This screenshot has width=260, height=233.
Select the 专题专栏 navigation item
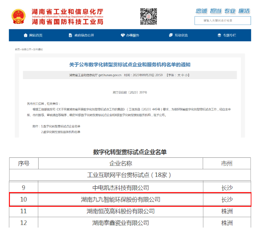230,35
